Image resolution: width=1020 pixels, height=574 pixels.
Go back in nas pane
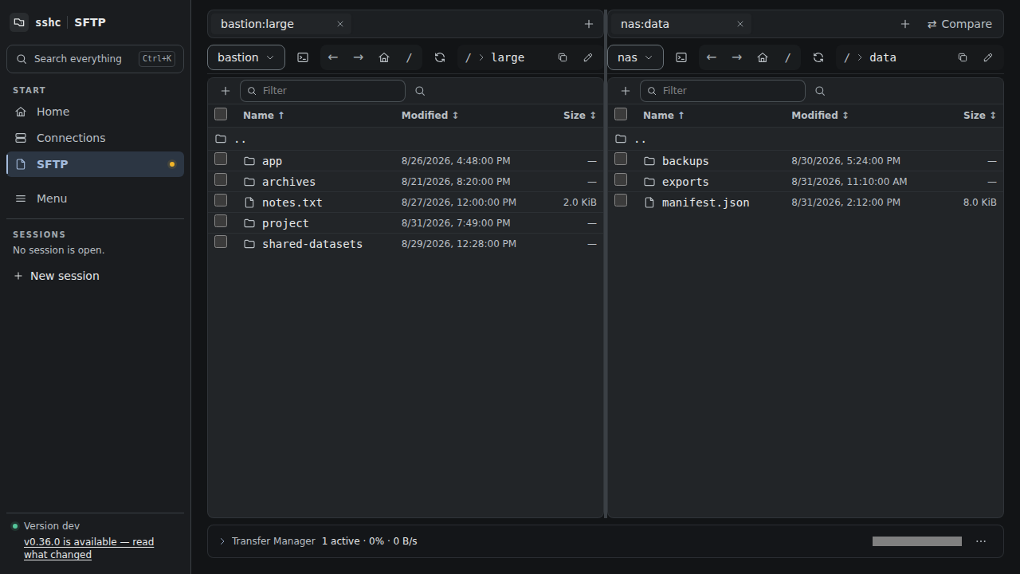pyautogui.click(x=712, y=57)
